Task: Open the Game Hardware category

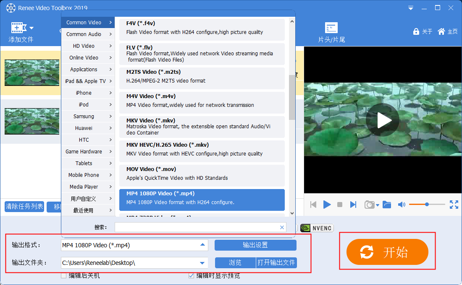Action: (88, 152)
